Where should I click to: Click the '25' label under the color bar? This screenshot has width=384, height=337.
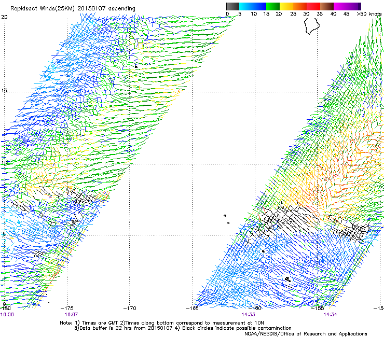pos(293,14)
